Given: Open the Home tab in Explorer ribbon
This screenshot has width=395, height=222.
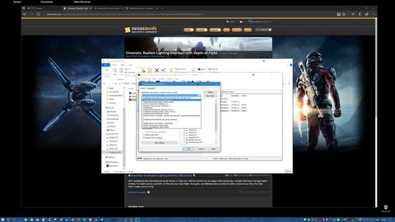Looking at the screenshot, I should (x=114, y=65).
